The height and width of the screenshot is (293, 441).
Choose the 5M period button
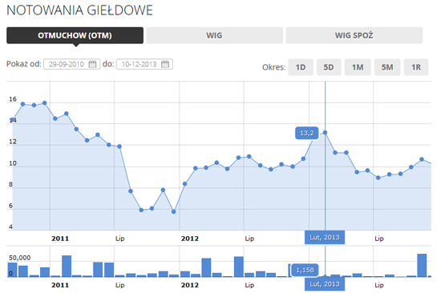coord(387,67)
